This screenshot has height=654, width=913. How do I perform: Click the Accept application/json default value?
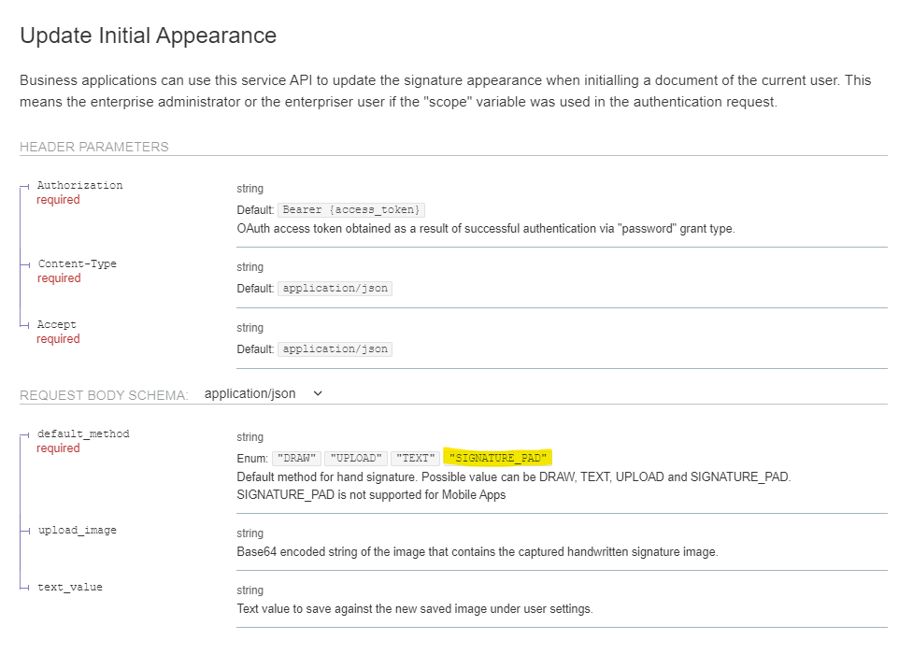tap(335, 349)
